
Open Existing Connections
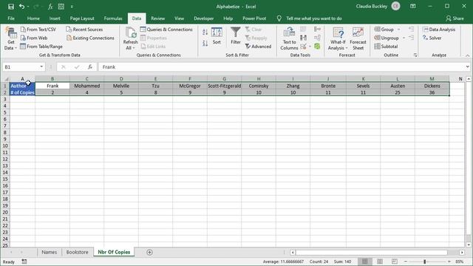[90, 38]
